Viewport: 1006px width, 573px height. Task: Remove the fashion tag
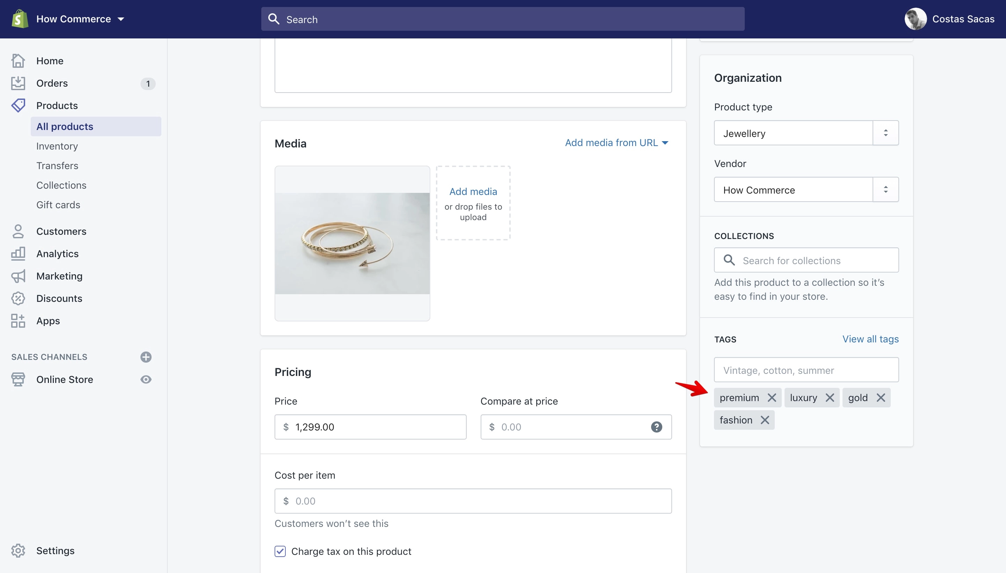[764, 420]
